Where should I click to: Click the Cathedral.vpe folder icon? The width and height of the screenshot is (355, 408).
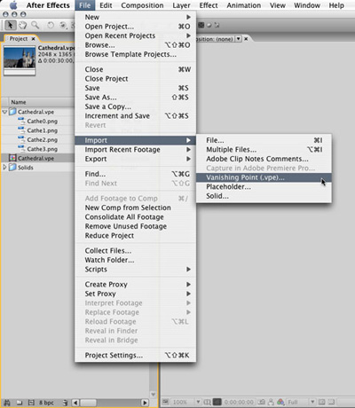[12, 112]
